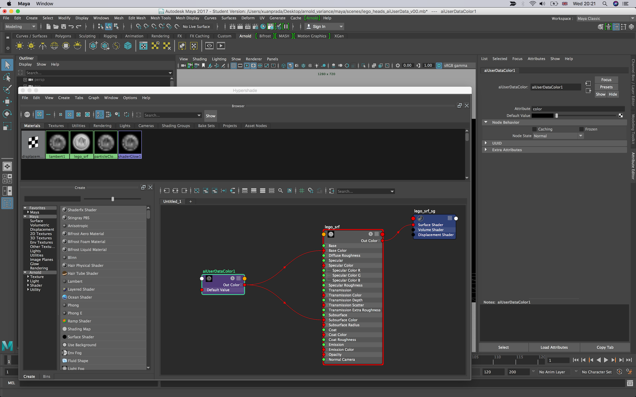Open the Script Editor icon
The height and width of the screenshot is (397, 636).
click(x=630, y=383)
